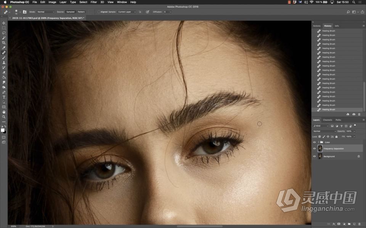The height and width of the screenshot is (228, 366).
Task: Open the Sample Current Layer dropdown
Action: [x=127, y=12]
